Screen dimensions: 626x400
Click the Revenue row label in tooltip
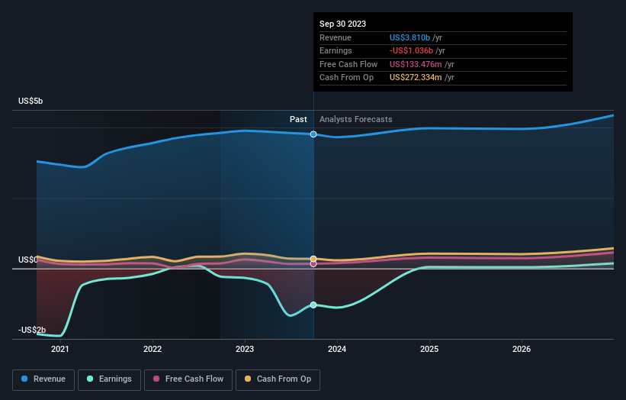(x=335, y=37)
